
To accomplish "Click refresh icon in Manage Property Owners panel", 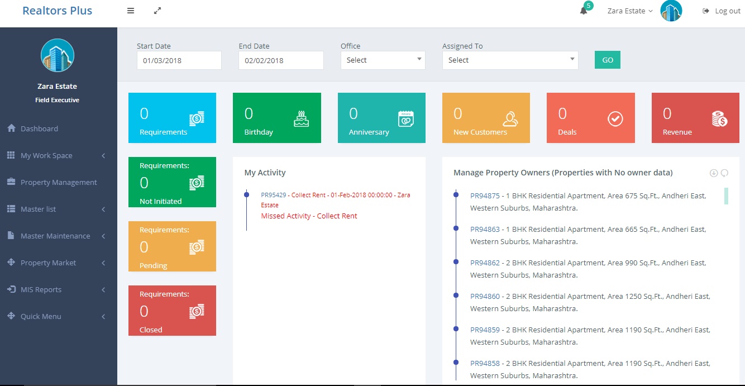I will (725, 173).
